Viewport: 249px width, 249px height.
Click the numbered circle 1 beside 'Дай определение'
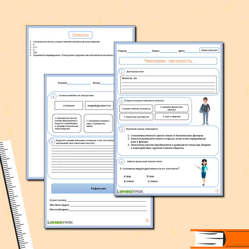tap(121, 72)
